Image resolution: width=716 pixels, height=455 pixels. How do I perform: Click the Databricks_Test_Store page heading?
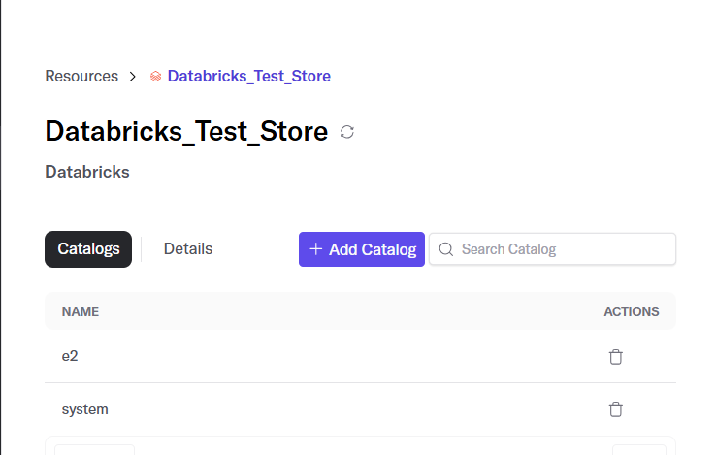point(186,132)
